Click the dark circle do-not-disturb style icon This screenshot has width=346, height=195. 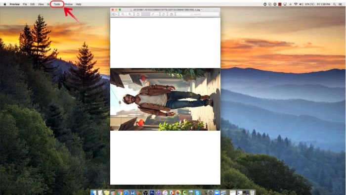(265, 4)
